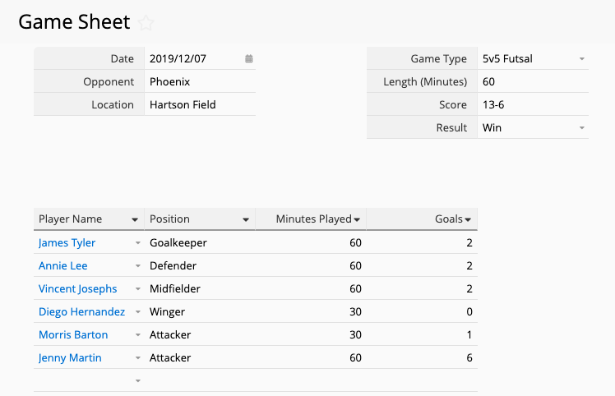This screenshot has height=396, width=615.
Task: Select the Length (Minutes) field showing 60
Action: [x=533, y=81]
